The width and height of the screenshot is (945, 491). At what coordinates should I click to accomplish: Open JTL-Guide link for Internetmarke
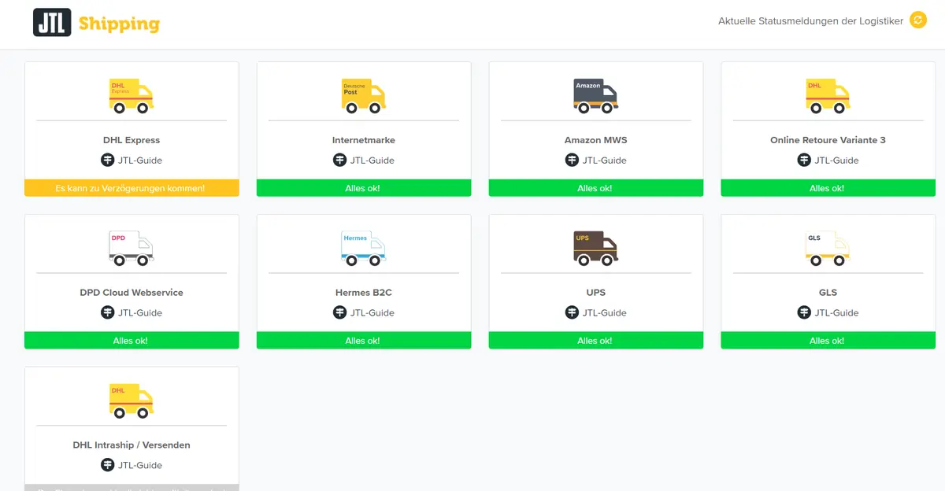[x=372, y=161]
